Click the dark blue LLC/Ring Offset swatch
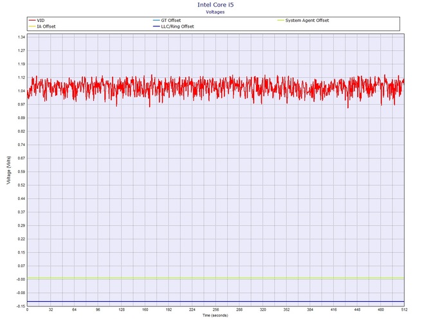Image resolution: width=431 pixels, height=323 pixels. coord(156,26)
